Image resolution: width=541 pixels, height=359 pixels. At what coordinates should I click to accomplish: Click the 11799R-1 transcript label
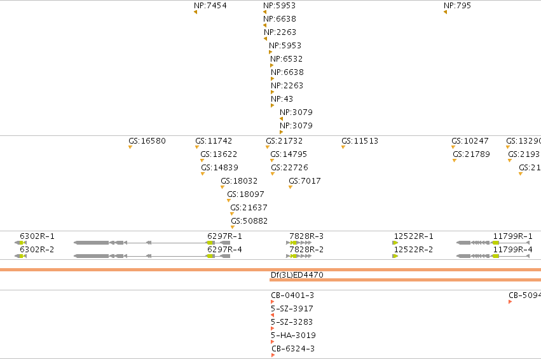(x=512, y=236)
